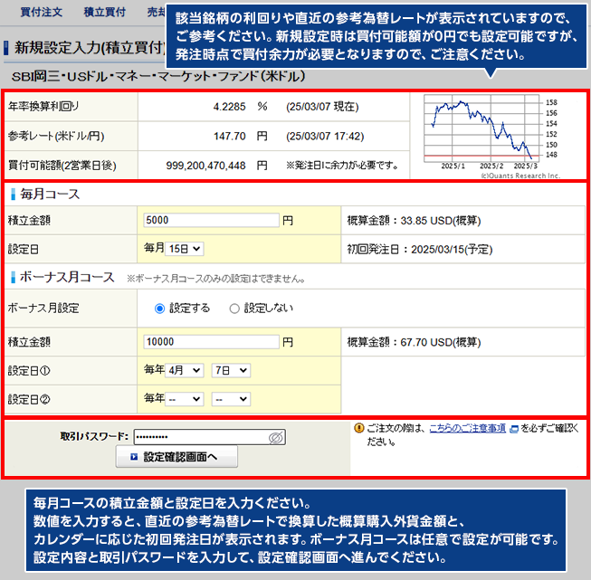This screenshot has height=580, width=591.
Task: Click the 概算金額:33.85 USD text
Action: tap(414, 221)
